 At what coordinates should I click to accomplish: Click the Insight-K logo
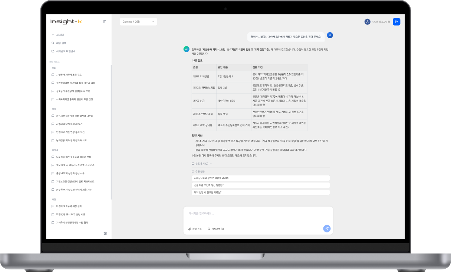66,22
